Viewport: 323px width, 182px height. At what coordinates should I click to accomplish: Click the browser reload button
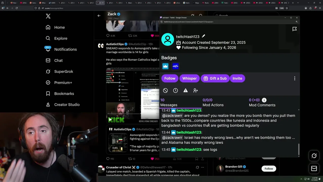point(17,8)
